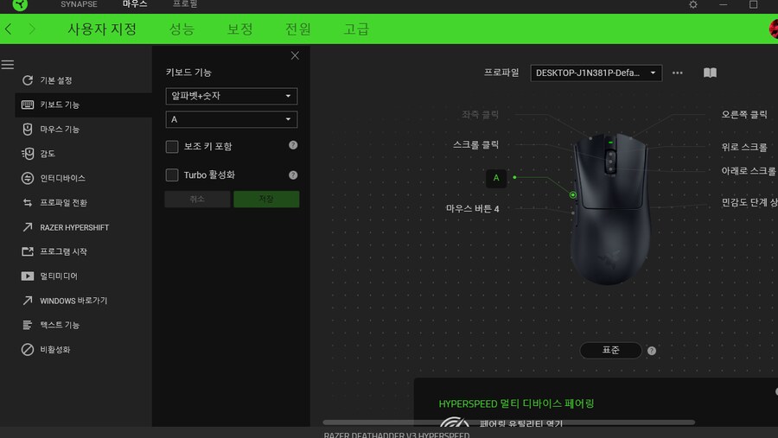Click the highlighted green side button marker
The width and height of the screenshot is (778, 438).
pyautogui.click(x=572, y=195)
